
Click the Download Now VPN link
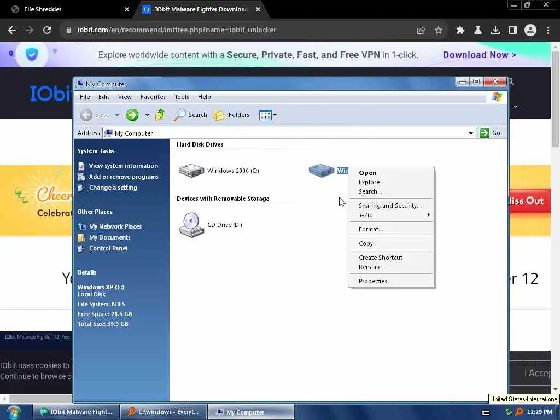tap(479, 55)
